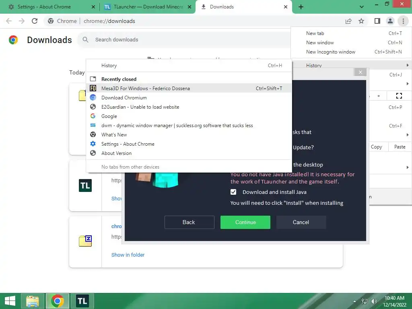This screenshot has width=412, height=309.
Task: Click the zip archive file icon
Action: (x=85, y=241)
